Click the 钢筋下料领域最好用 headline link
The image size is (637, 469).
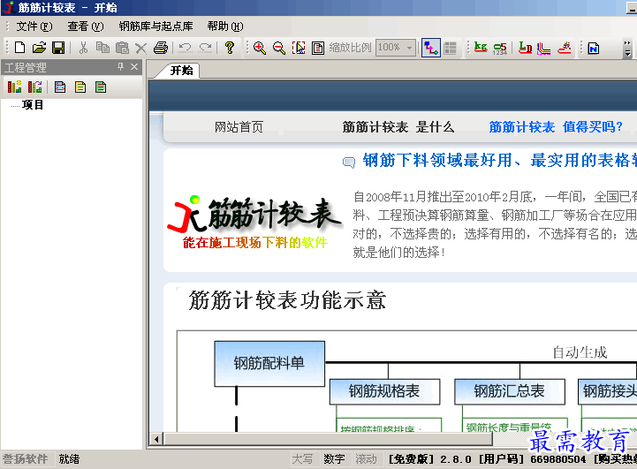click(500, 160)
